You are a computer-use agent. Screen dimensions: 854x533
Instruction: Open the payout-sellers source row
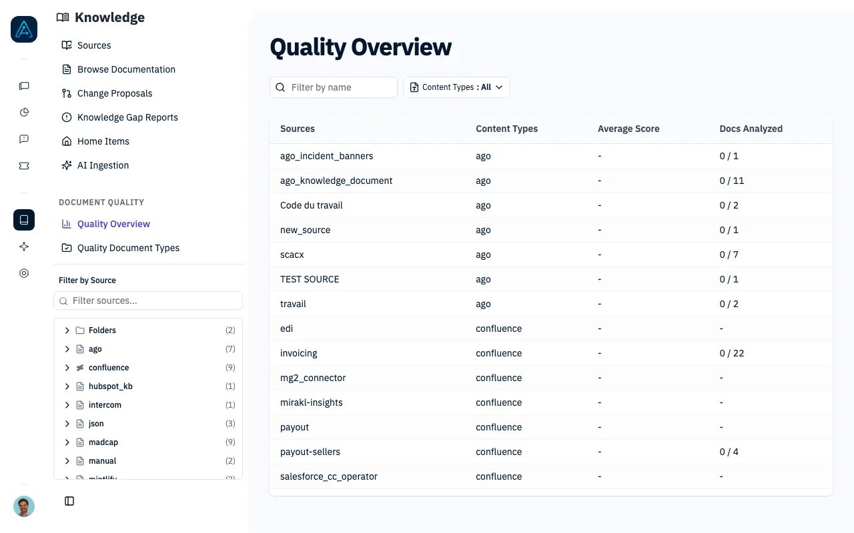(551, 452)
